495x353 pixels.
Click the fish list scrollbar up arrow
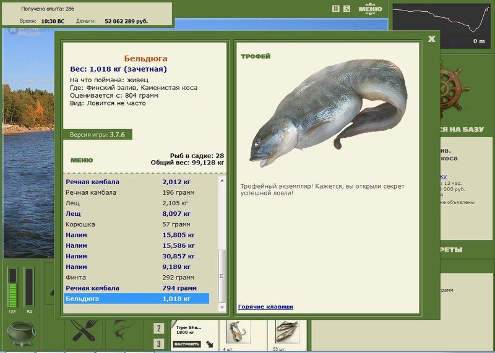[x=222, y=181]
